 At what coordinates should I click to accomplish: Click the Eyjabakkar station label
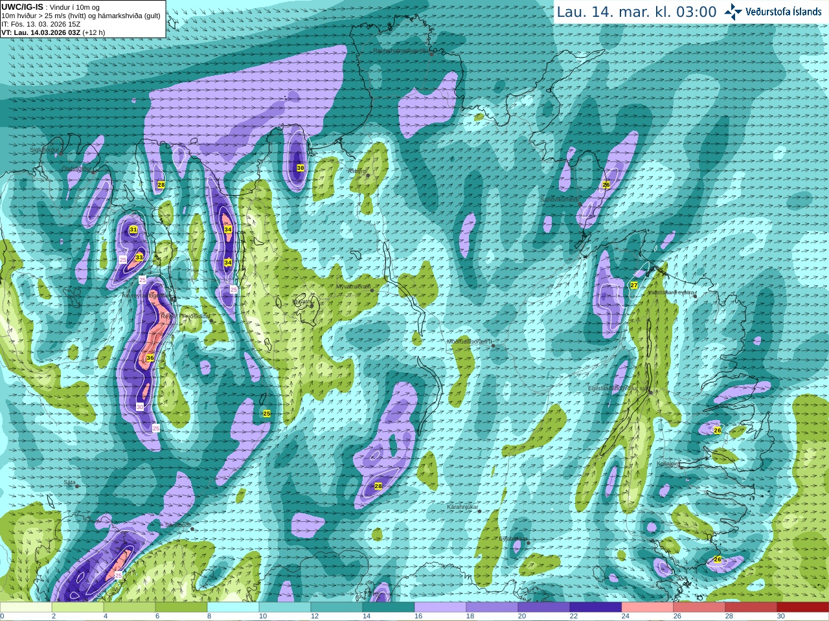click(512, 539)
